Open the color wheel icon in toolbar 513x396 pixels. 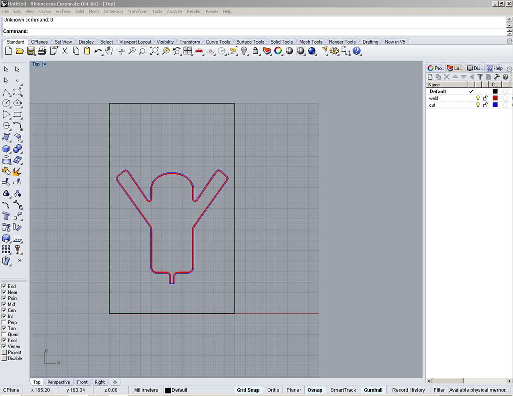click(278, 51)
